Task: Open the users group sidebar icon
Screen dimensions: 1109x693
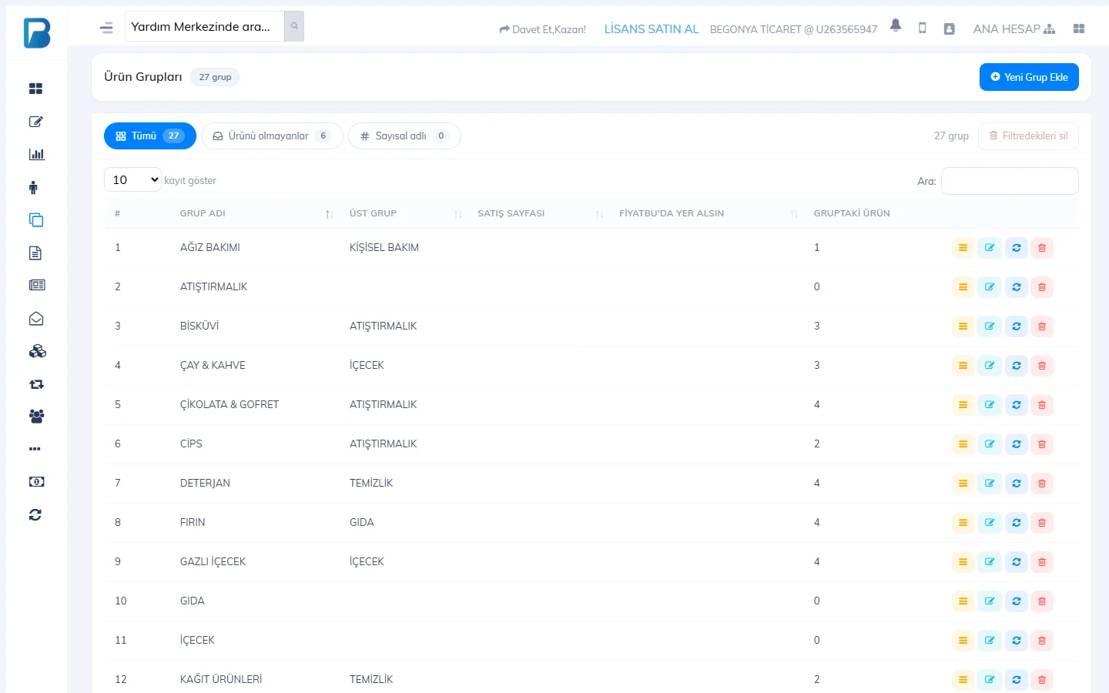Action: click(36, 417)
